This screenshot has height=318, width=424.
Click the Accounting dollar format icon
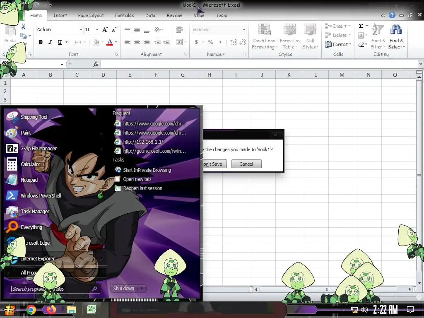pyautogui.click(x=196, y=42)
